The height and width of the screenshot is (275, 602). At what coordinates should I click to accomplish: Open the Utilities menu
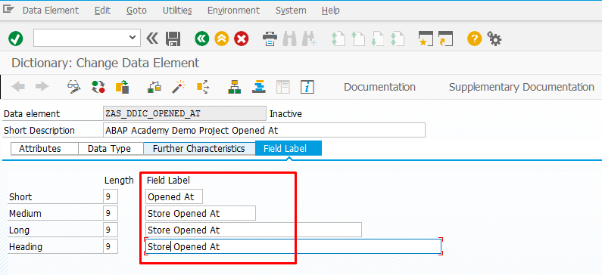(x=177, y=11)
